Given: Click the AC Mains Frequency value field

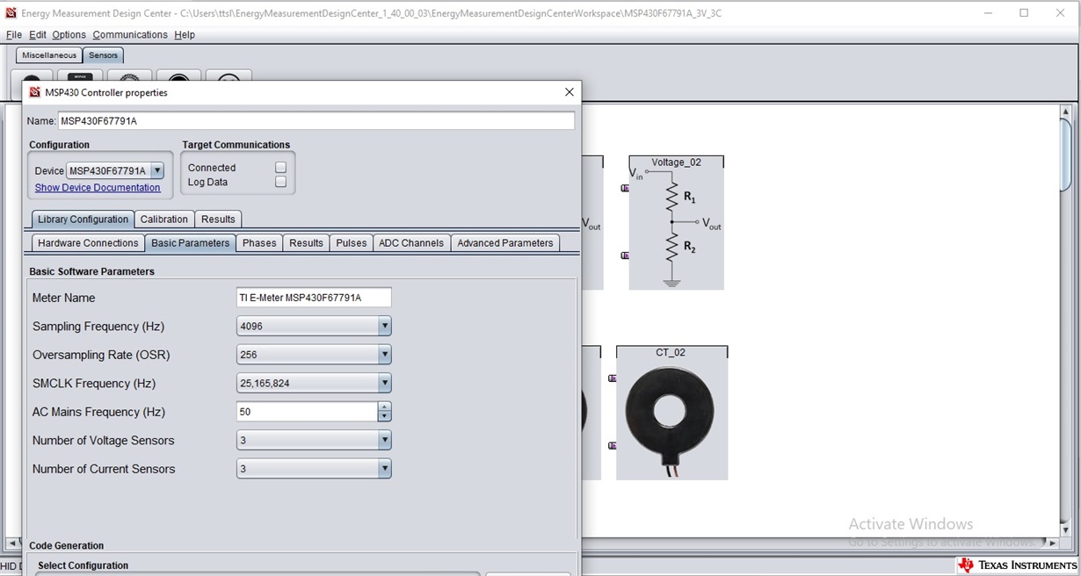Looking at the screenshot, I should pos(307,412).
